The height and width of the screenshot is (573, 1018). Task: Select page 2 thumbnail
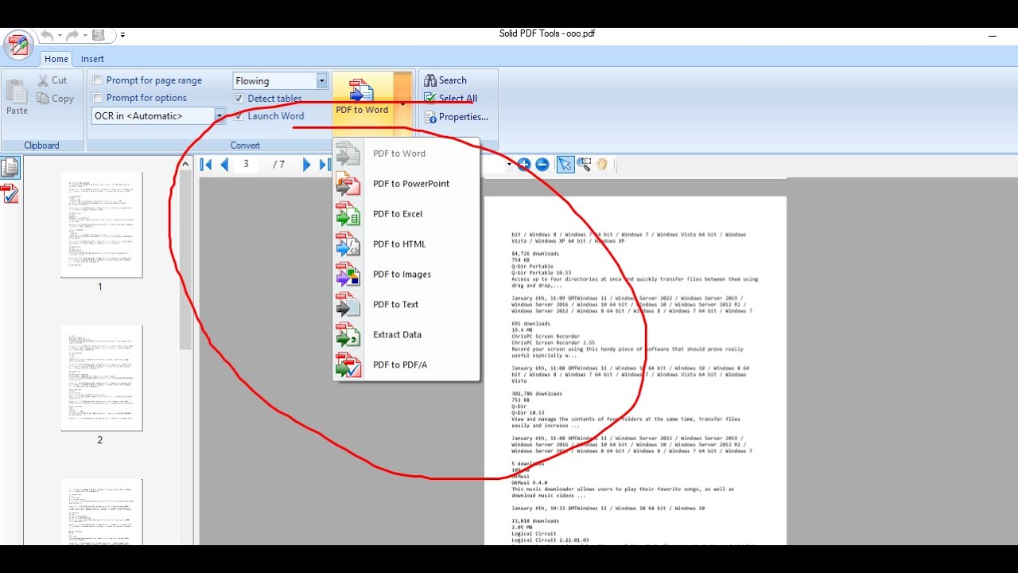tap(102, 378)
